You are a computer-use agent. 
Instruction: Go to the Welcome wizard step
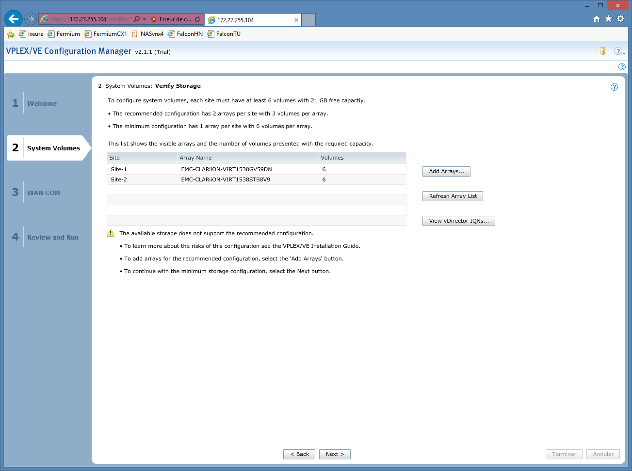(42, 104)
